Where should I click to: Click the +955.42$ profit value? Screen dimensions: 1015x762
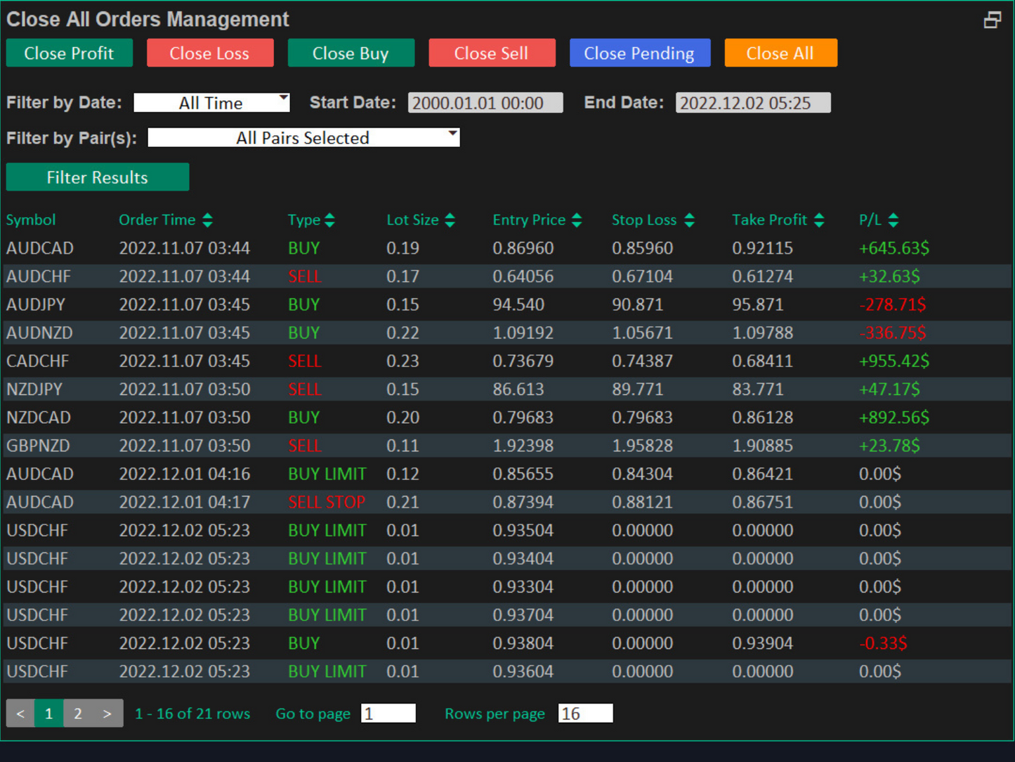pyautogui.click(x=894, y=361)
